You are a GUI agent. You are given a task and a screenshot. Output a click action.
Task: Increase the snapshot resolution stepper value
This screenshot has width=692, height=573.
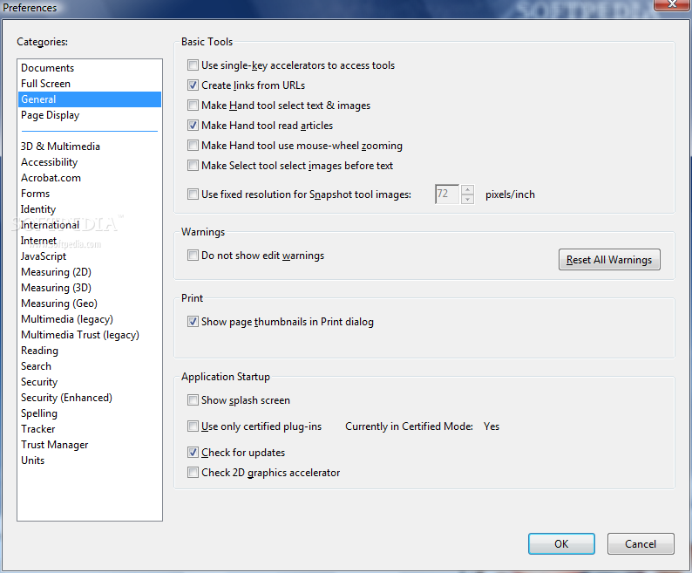click(x=467, y=189)
